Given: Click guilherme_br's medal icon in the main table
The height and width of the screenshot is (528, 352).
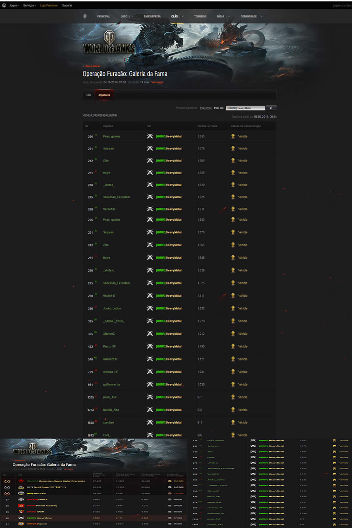Looking at the screenshot, I should pos(233,384).
